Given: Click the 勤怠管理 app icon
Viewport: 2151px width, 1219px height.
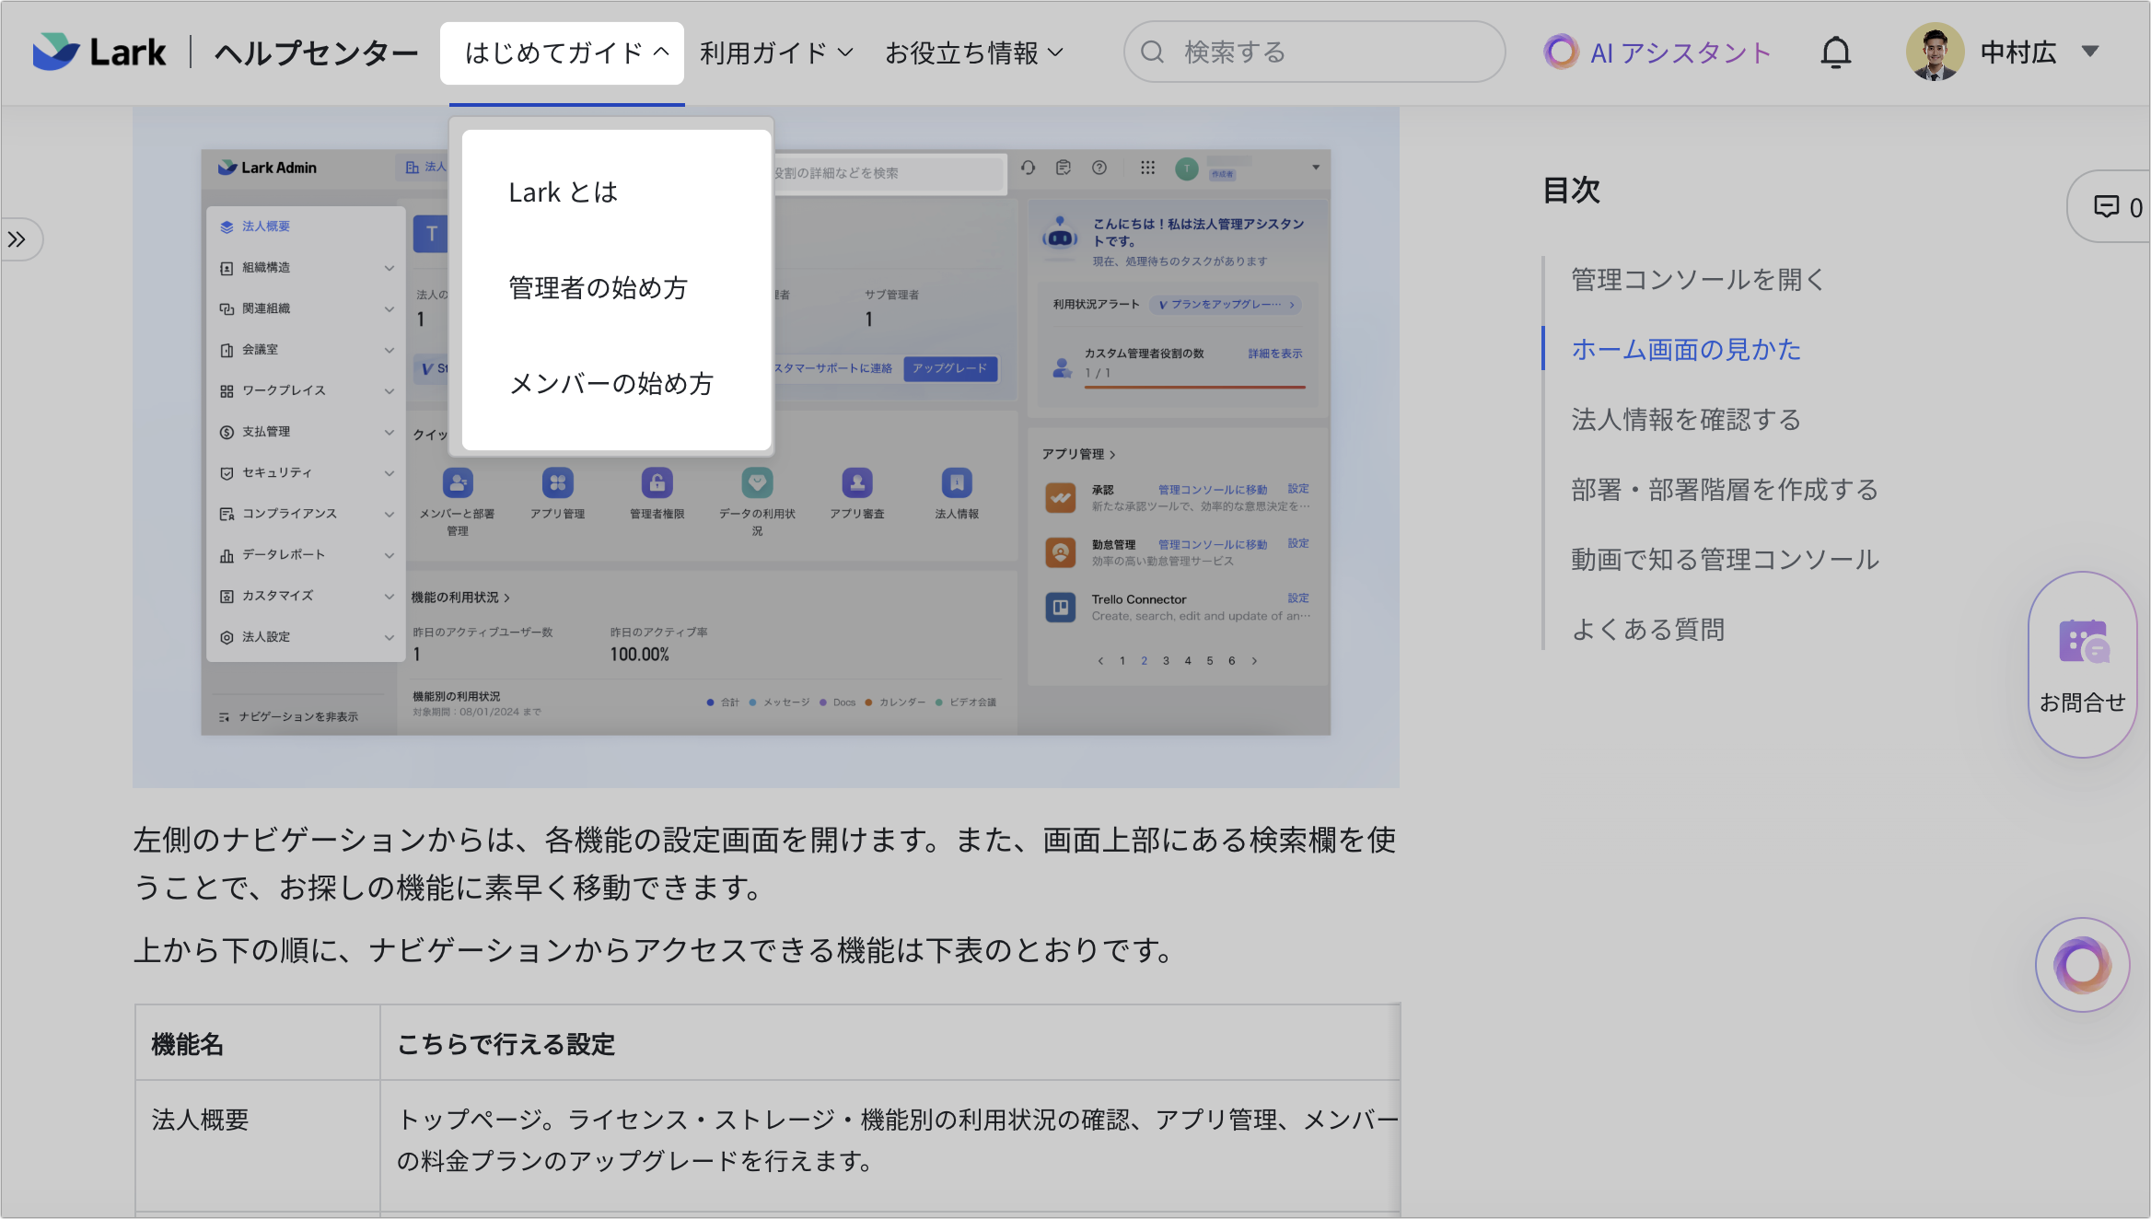Looking at the screenshot, I should (x=1061, y=551).
